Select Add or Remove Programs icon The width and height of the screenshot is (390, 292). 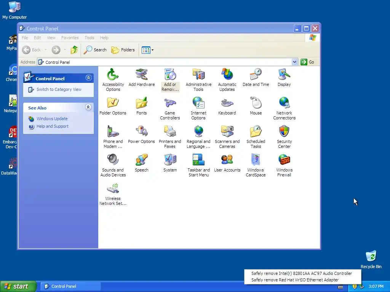click(170, 80)
